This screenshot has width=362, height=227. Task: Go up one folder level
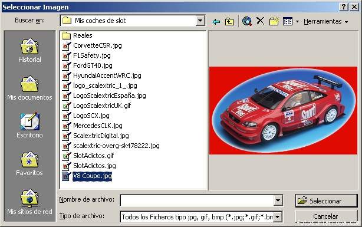pos(229,21)
